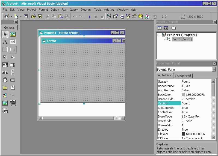Select Form1 (Form1) in project tree
Viewport: 218px width, 156px height.
pos(182,39)
